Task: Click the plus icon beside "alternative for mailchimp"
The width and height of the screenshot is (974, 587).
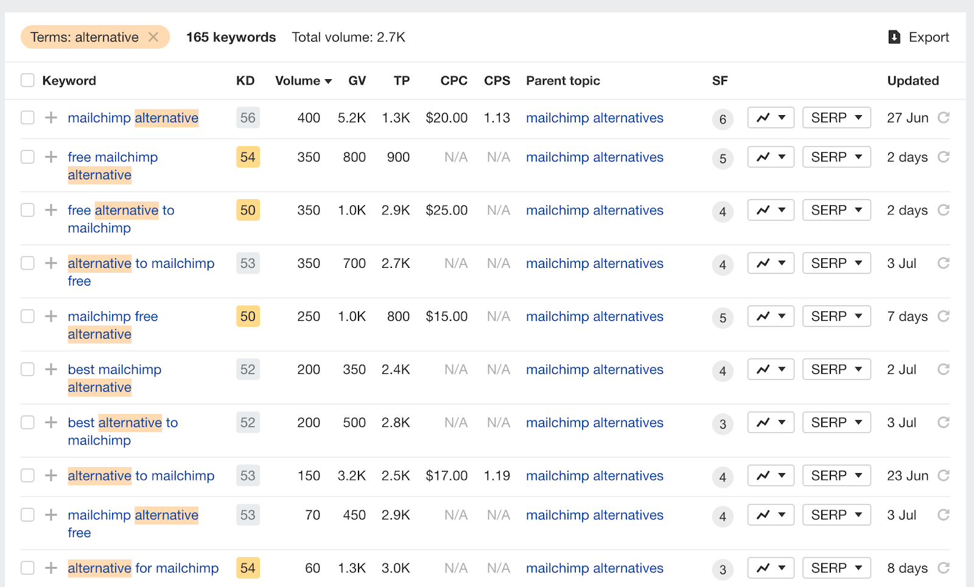Action: [50, 568]
